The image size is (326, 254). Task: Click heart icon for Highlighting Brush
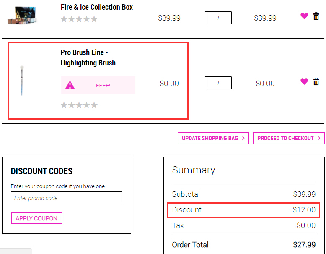pyautogui.click(x=304, y=81)
